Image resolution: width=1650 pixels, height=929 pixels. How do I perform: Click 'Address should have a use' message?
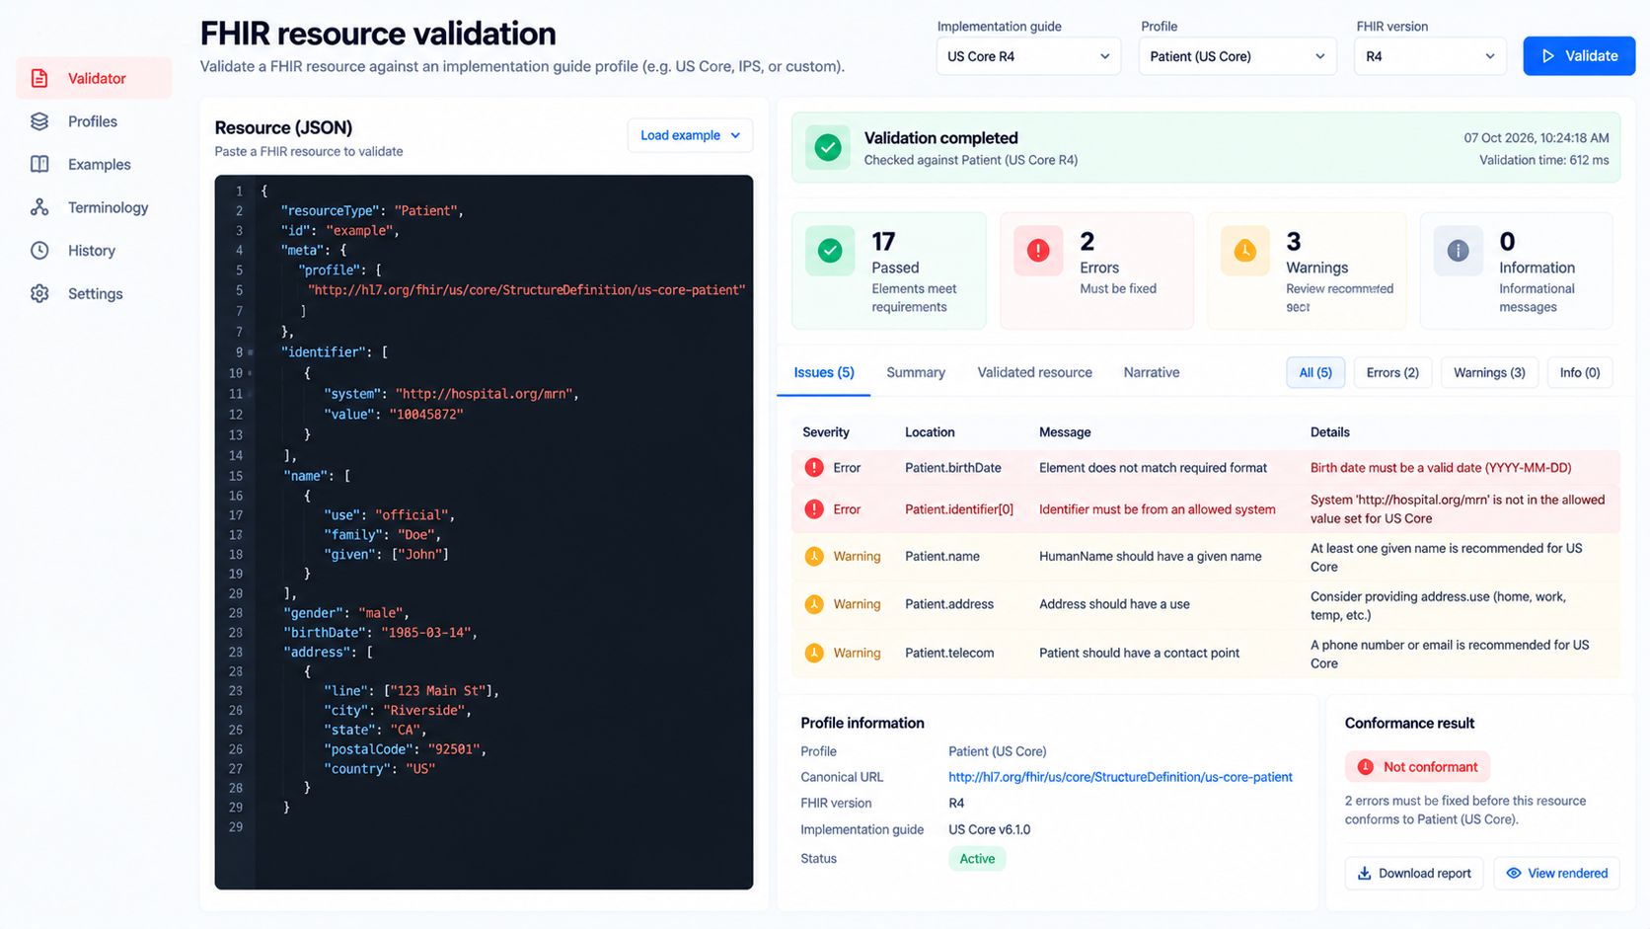[1114, 604]
